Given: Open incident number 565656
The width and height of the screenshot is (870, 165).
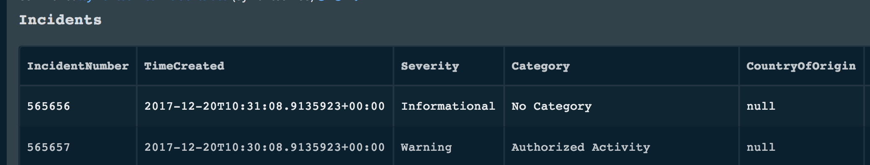Looking at the screenshot, I should [x=49, y=106].
